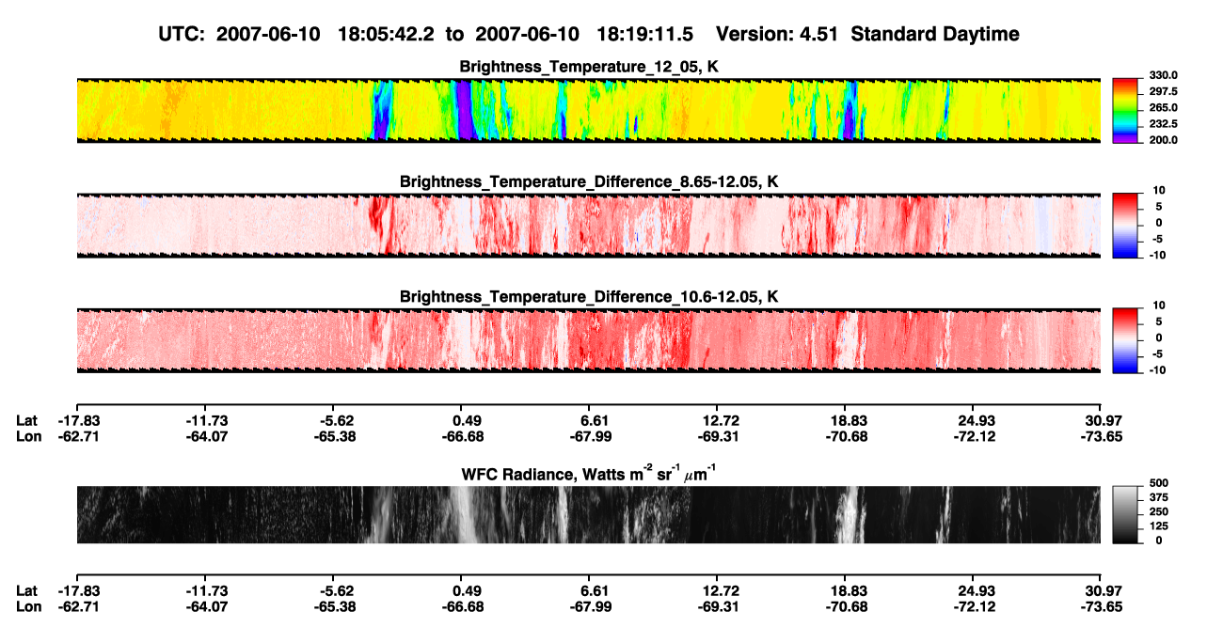Click the red-blue colorbar for 8.65-12.05 difference
The width and height of the screenshot is (1223, 627).
[1126, 226]
